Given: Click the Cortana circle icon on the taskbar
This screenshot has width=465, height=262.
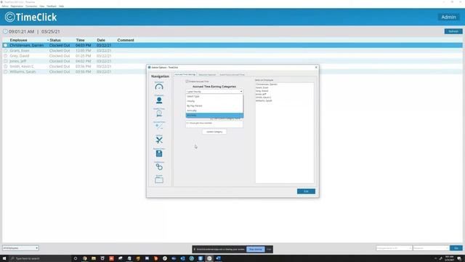Looking at the screenshot, I should point(76,258).
